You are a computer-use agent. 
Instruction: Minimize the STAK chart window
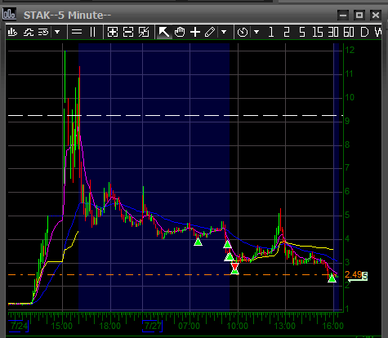pyautogui.click(x=343, y=15)
